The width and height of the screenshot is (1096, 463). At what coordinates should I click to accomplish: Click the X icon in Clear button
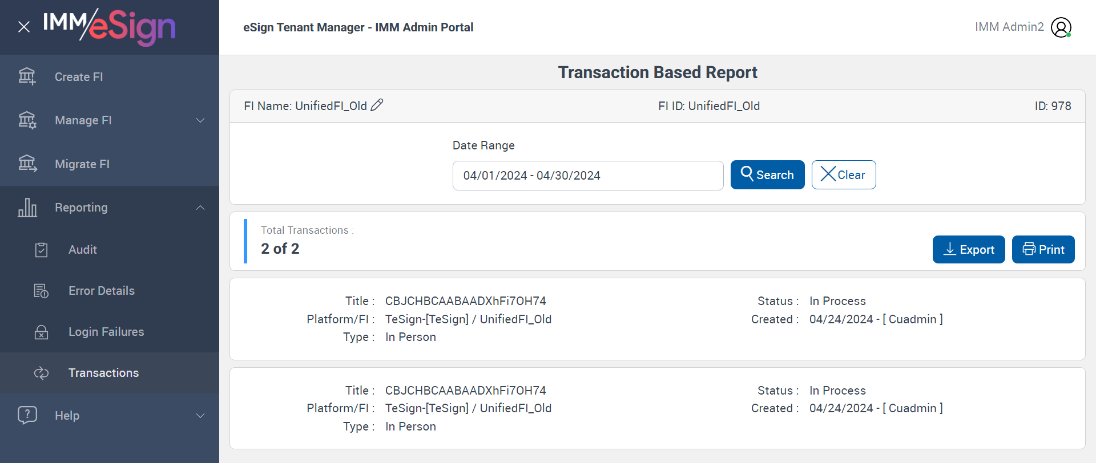click(828, 174)
